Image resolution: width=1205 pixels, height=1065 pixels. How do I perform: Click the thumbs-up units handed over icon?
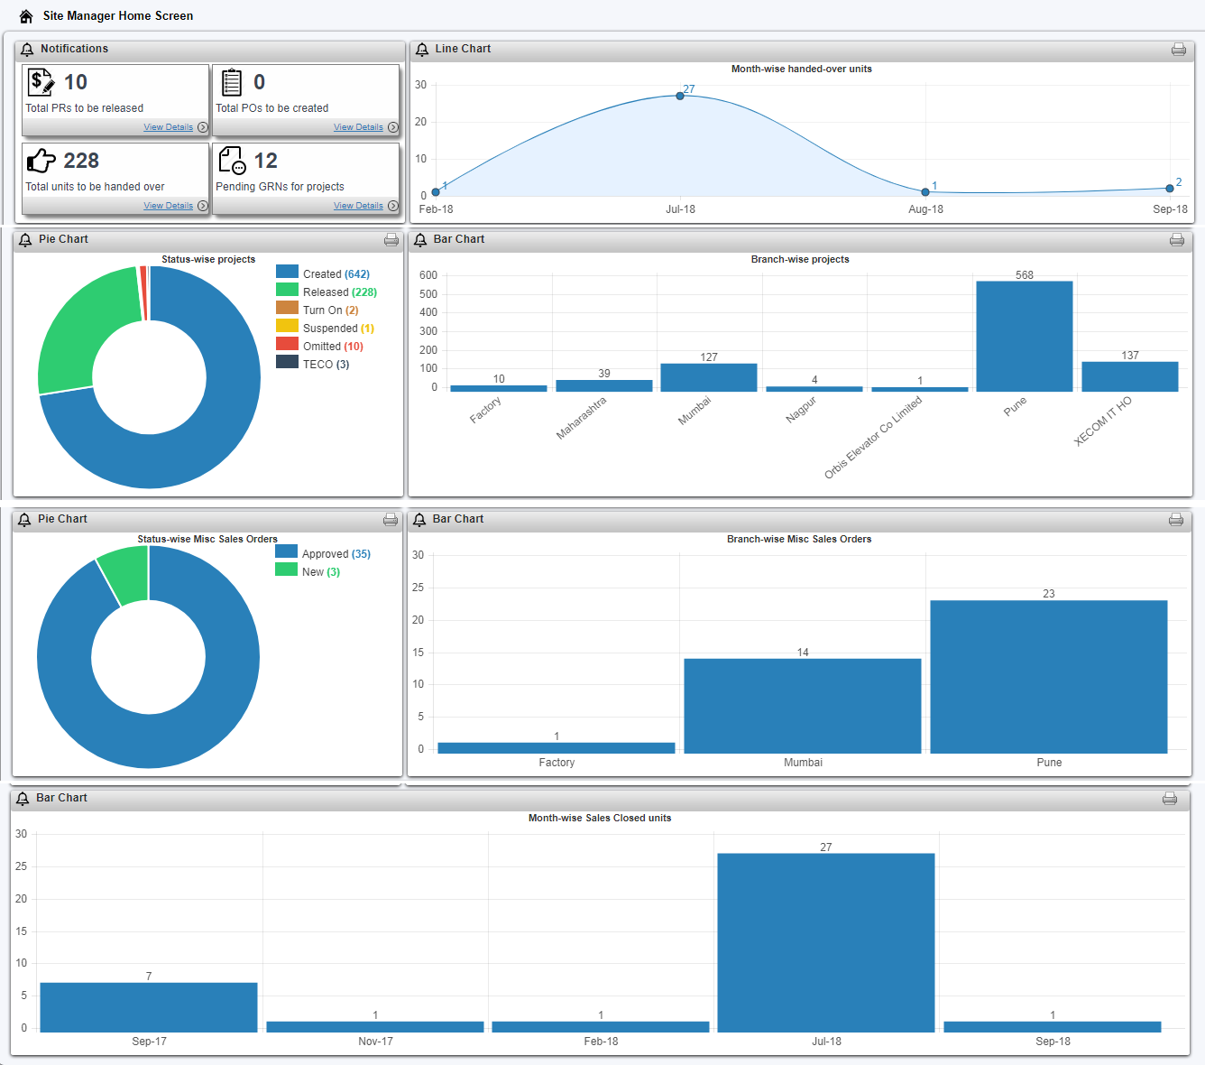(41, 161)
